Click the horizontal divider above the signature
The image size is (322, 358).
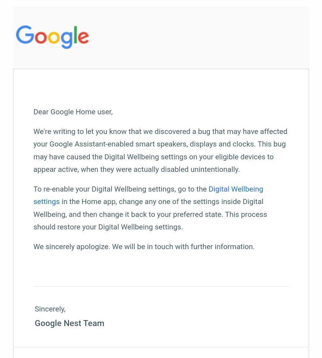coord(161,286)
